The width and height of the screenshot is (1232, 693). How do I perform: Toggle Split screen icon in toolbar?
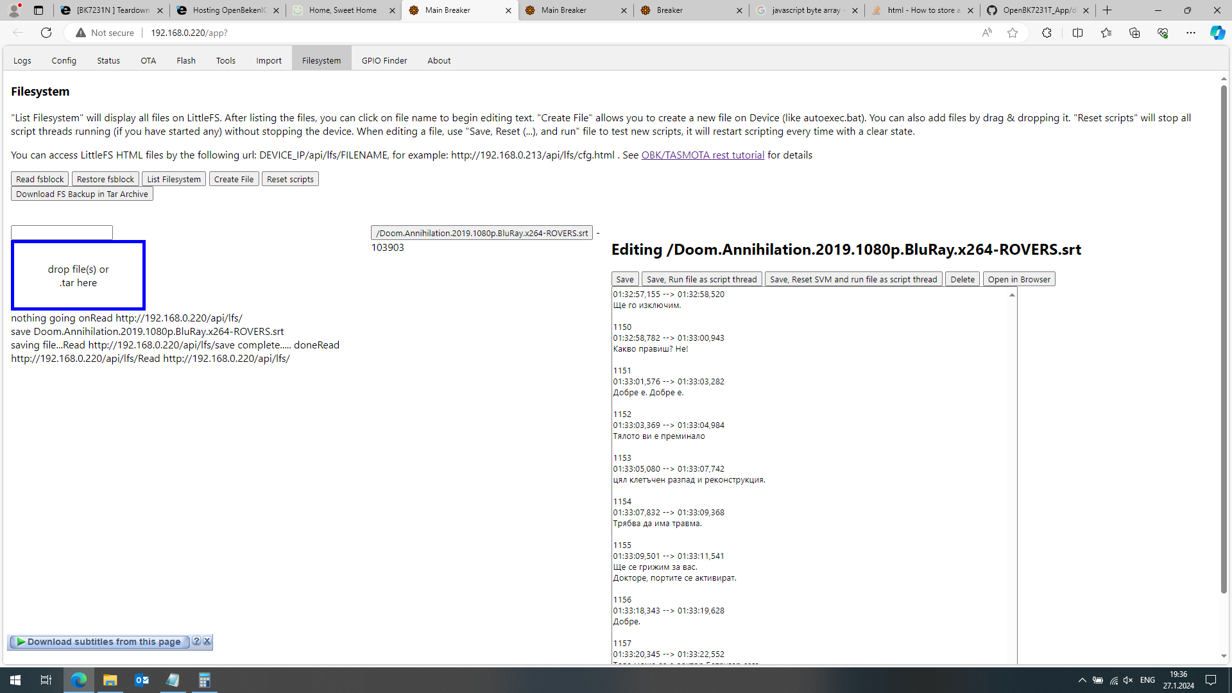pyautogui.click(x=1077, y=33)
